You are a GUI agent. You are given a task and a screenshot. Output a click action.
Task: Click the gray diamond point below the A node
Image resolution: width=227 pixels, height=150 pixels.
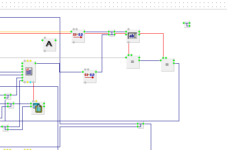45,51
